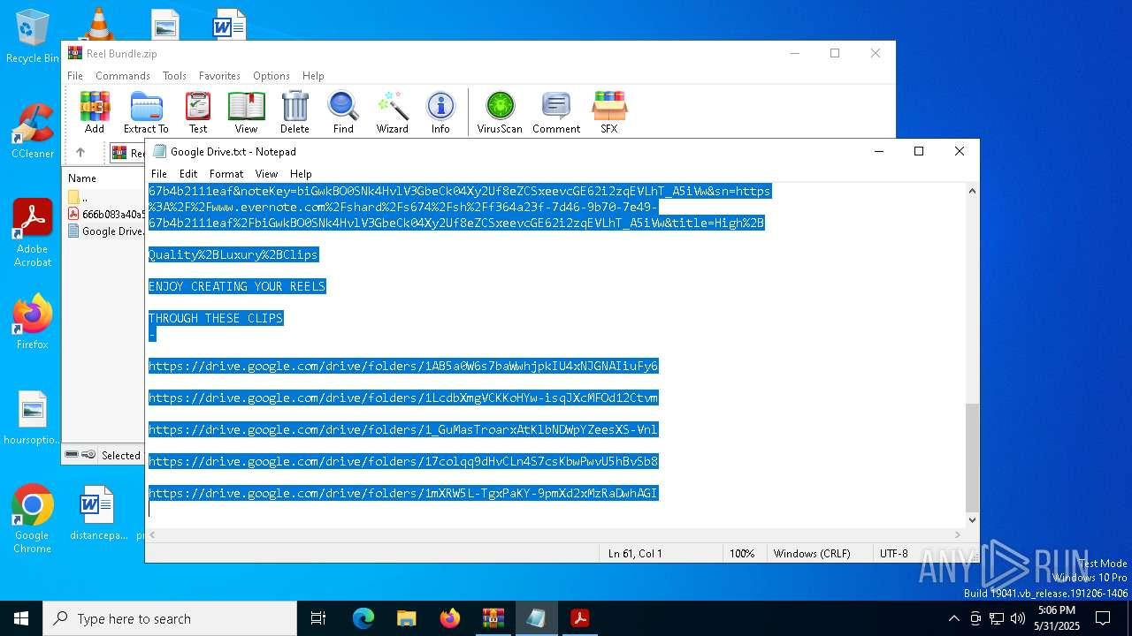
Task: Click Notepad horizontal scroll left arrow
Action: tap(153, 534)
